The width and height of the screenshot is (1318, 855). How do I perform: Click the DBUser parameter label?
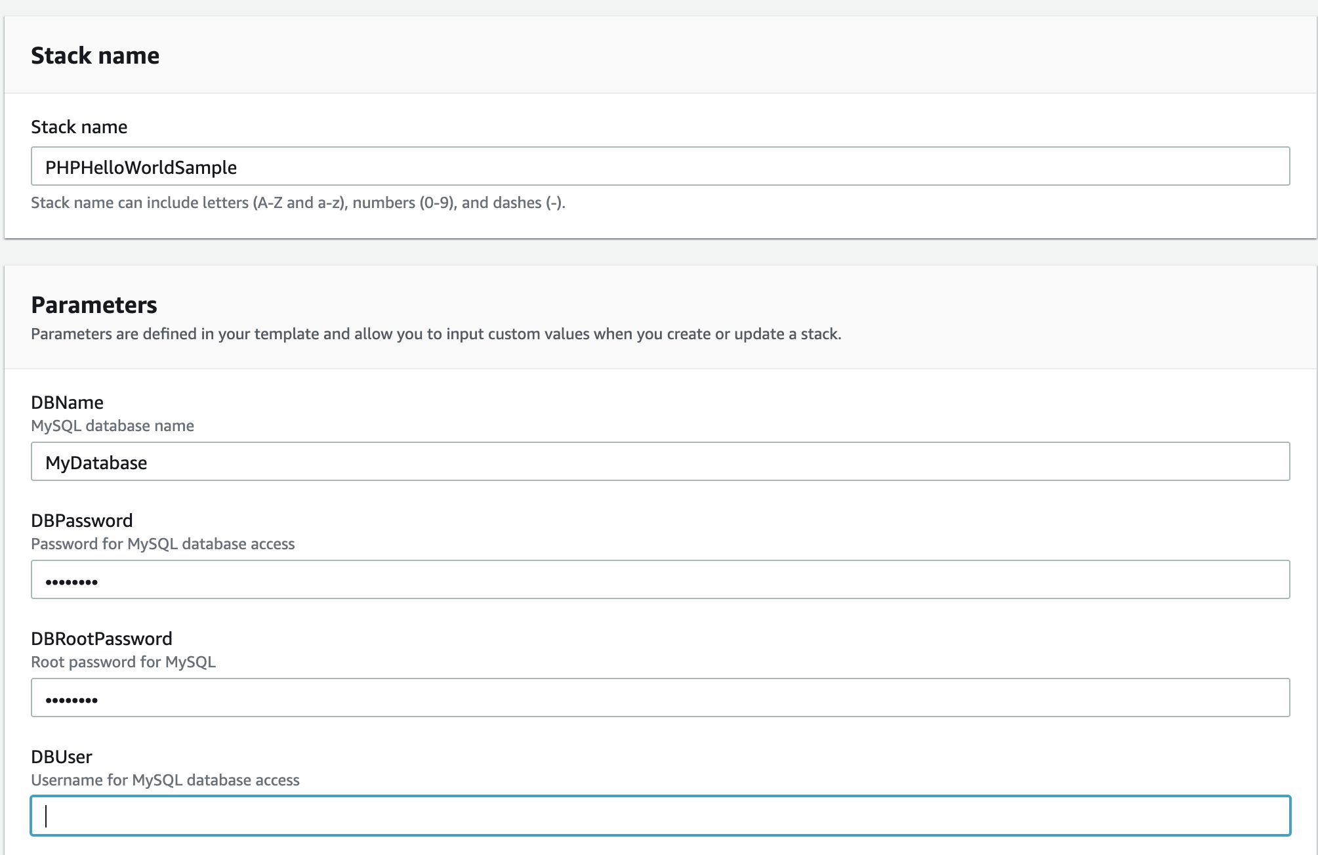pos(62,757)
